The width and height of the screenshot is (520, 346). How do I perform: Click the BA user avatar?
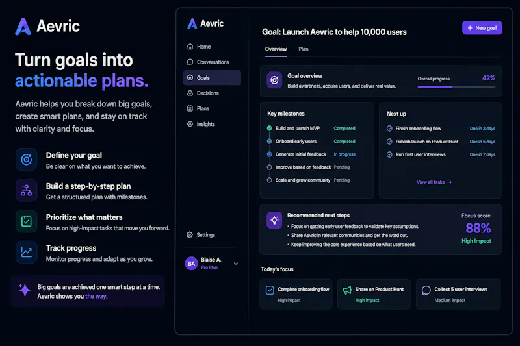pos(191,264)
